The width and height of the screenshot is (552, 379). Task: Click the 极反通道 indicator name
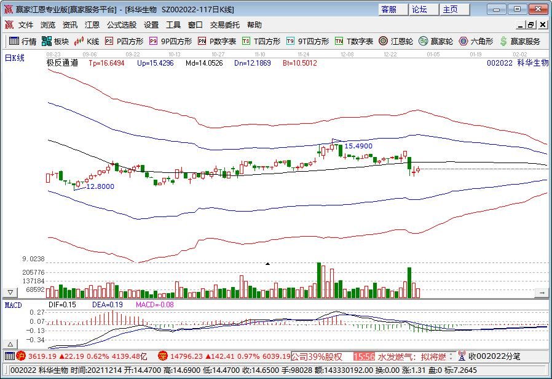point(62,63)
